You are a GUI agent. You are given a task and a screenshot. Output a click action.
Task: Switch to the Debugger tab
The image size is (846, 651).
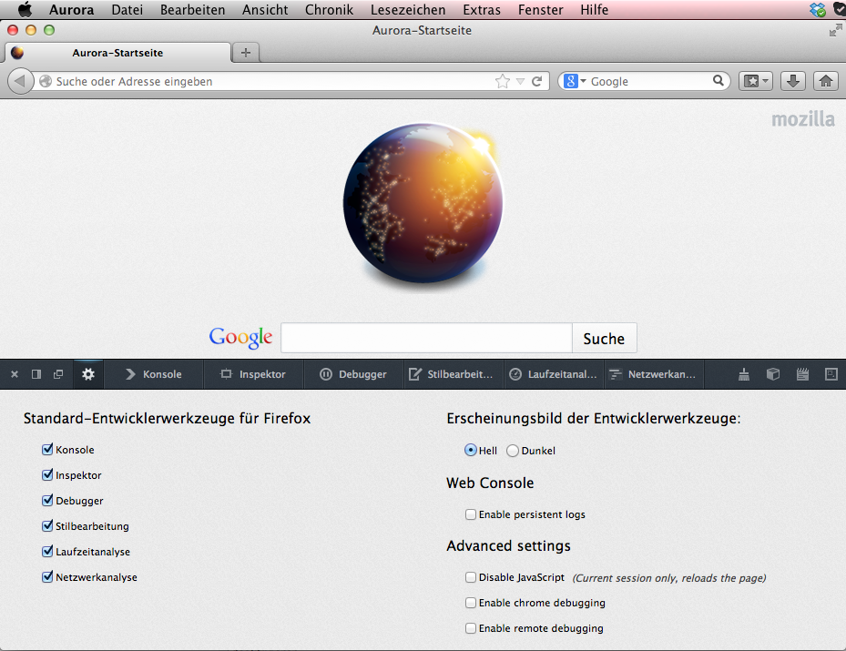click(x=354, y=374)
